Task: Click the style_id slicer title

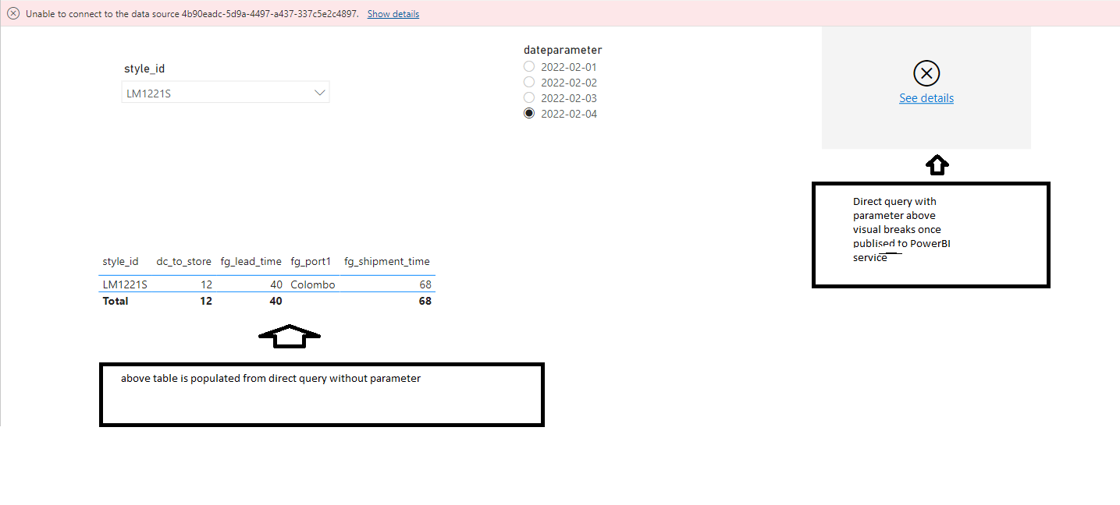Action: click(x=144, y=69)
